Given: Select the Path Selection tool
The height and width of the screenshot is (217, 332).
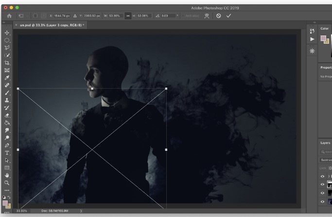Looking at the screenshot, I should coord(7,160).
